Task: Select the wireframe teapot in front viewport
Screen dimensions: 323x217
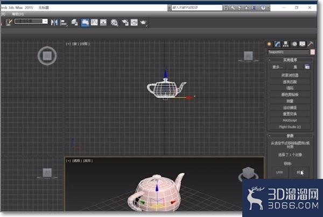Action: coord(166,89)
